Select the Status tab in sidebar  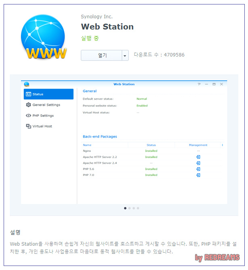click(48, 94)
